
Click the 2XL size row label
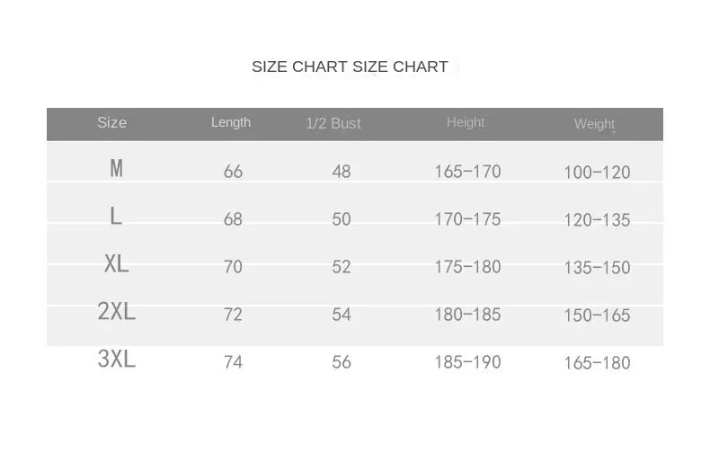[x=117, y=312]
